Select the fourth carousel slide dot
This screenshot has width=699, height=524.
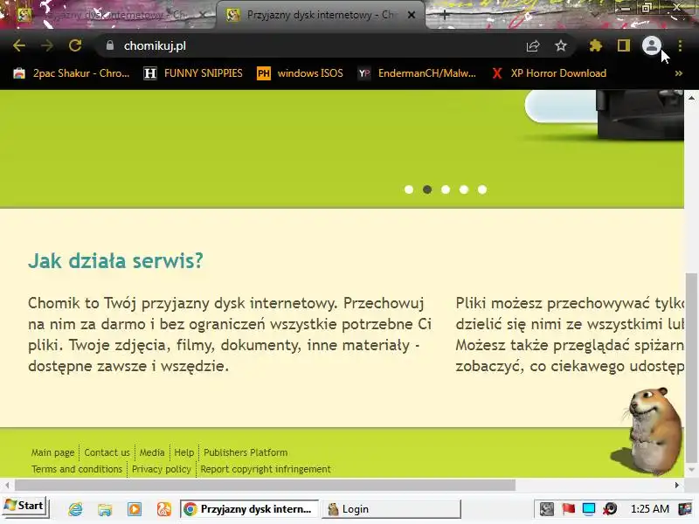pos(464,190)
